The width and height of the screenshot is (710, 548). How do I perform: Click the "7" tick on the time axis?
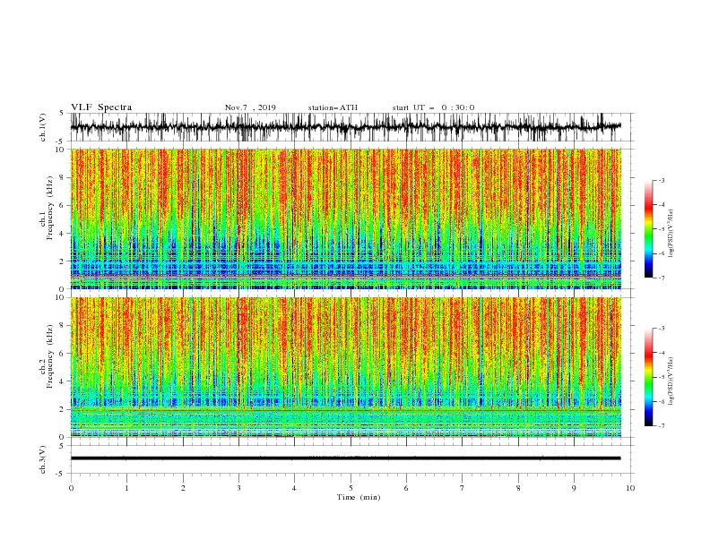point(463,488)
